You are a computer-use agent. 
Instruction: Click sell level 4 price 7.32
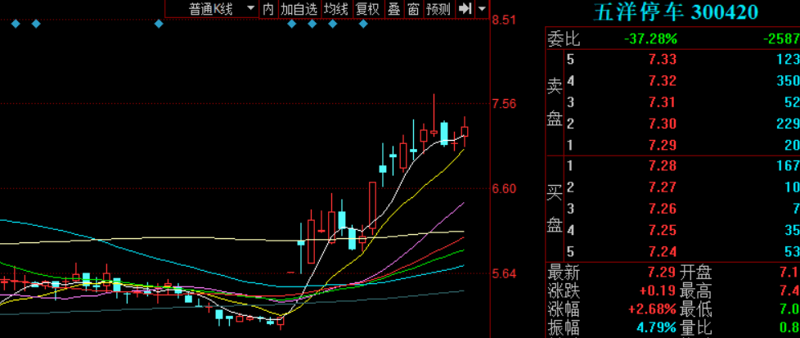663,81
